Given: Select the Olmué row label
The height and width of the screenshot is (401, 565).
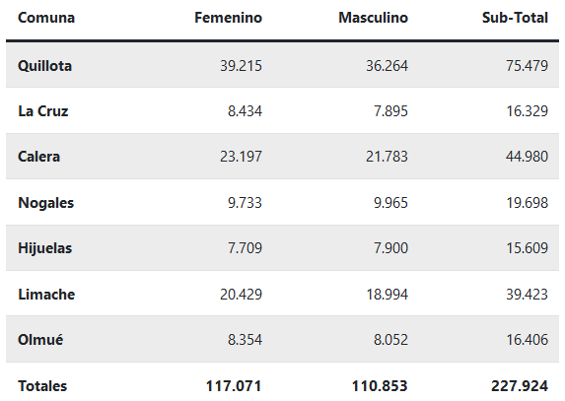Looking at the screenshot, I should point(40,340).
